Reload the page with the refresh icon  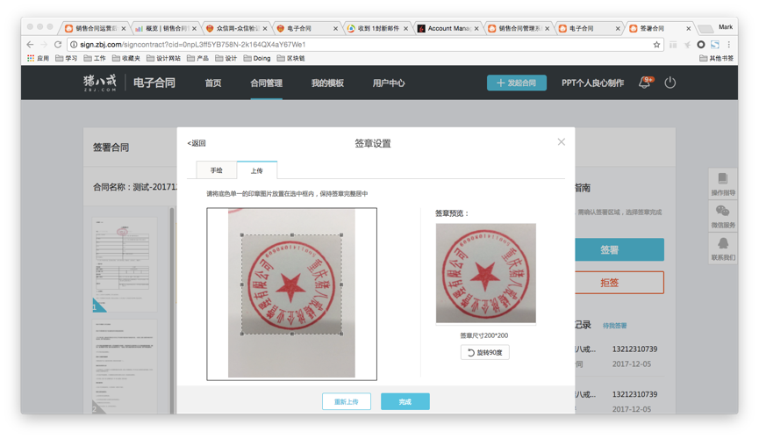[58, 45]
